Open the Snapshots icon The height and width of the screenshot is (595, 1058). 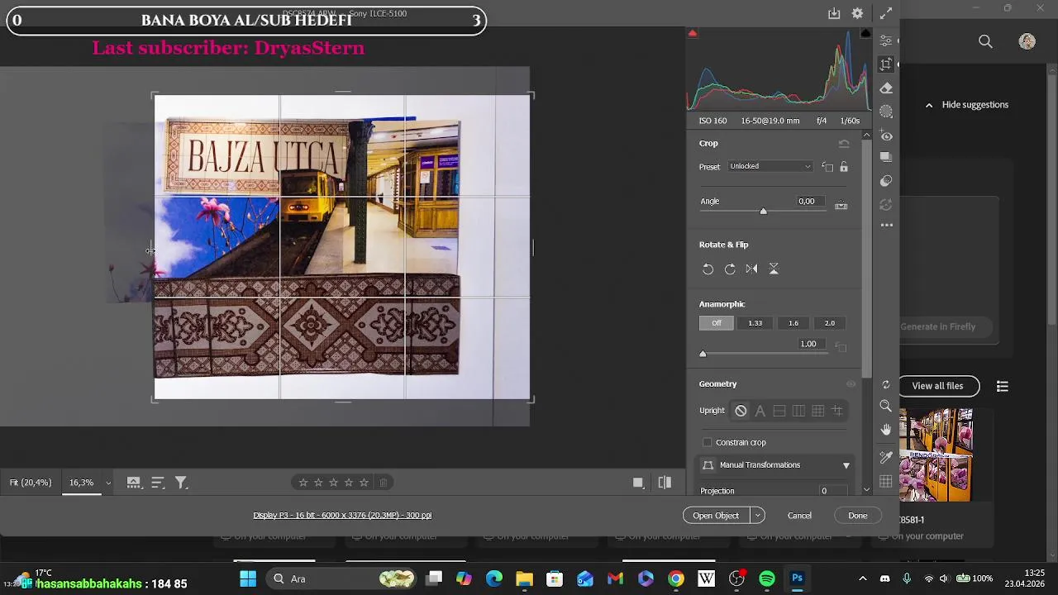click(x=886, y=157)
